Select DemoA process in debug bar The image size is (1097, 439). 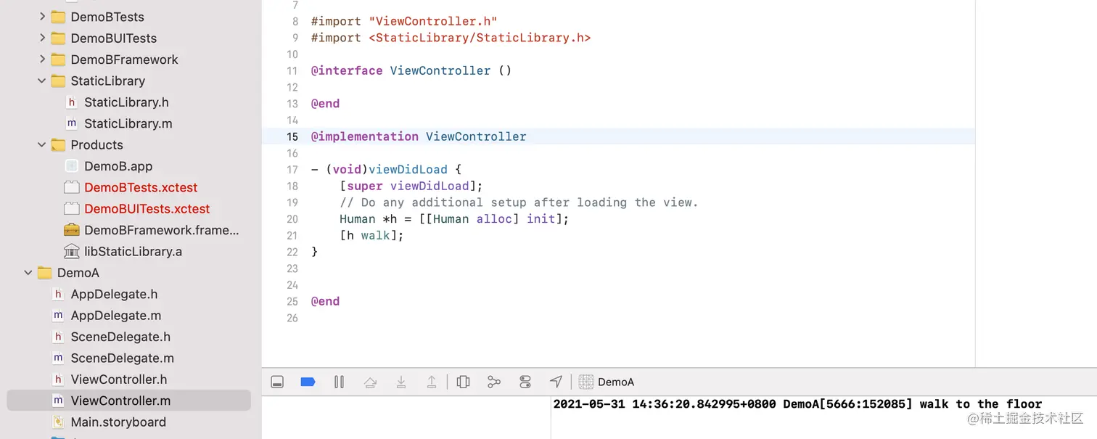point(607,382)
